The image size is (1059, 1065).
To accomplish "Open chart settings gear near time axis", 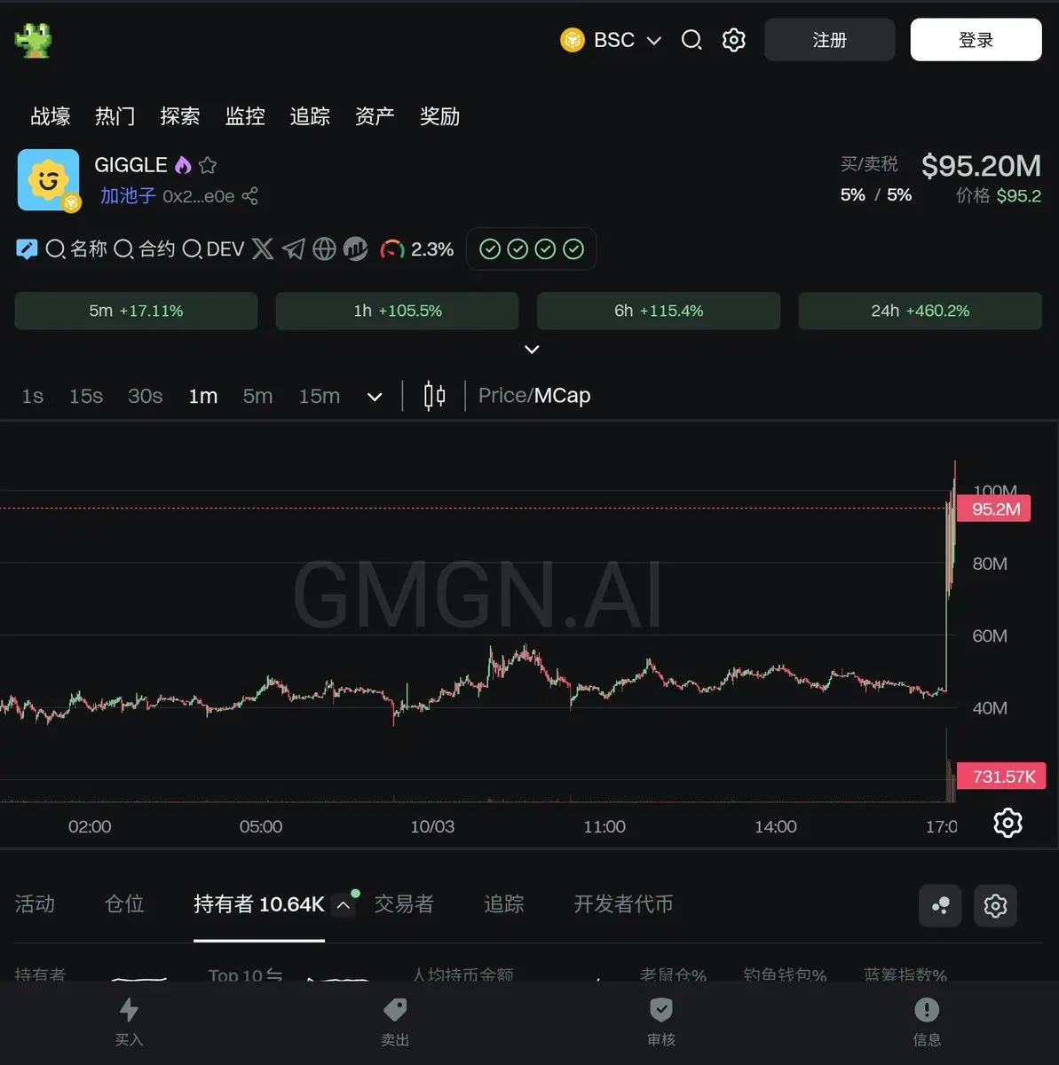I will pyautogui.click(x=1008, y=823).
